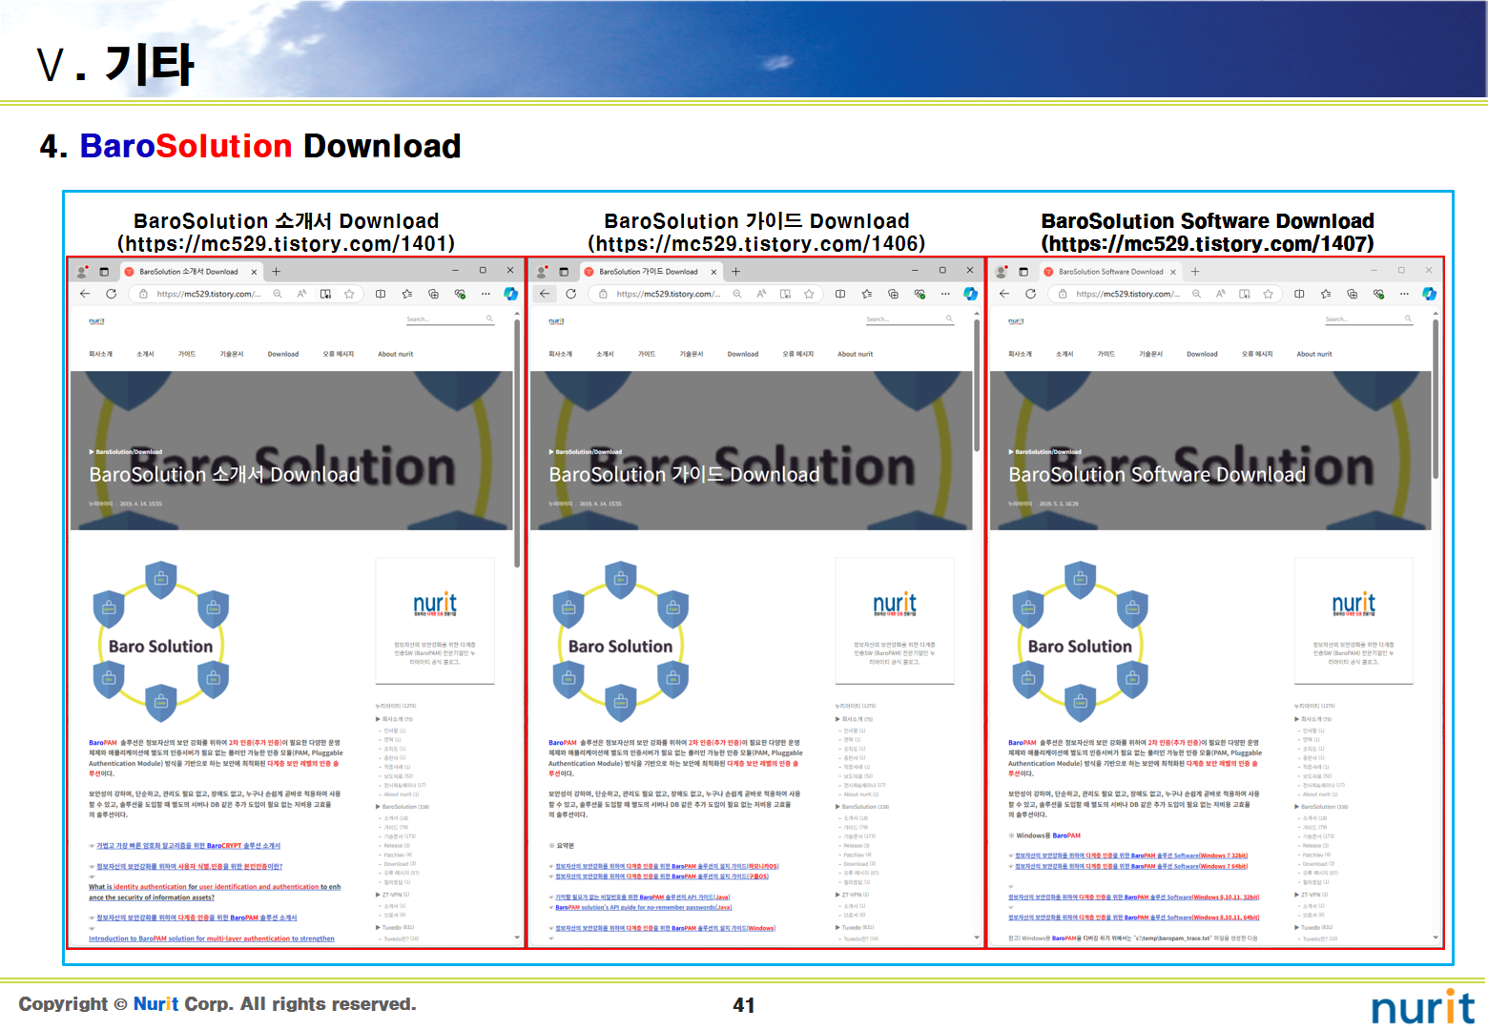
Task: Open Settings and more in 가이드 Download window
Action: click(x=945, y=294)
